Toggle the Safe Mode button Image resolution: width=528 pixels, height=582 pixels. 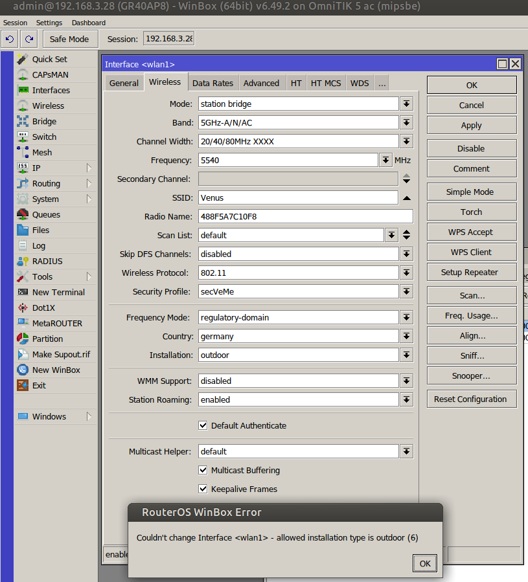[x=69, y=39]
